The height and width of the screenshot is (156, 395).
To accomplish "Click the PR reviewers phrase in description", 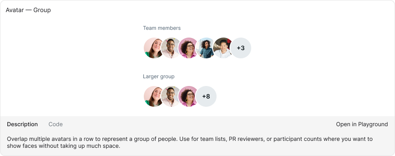I will click(246, 139).
